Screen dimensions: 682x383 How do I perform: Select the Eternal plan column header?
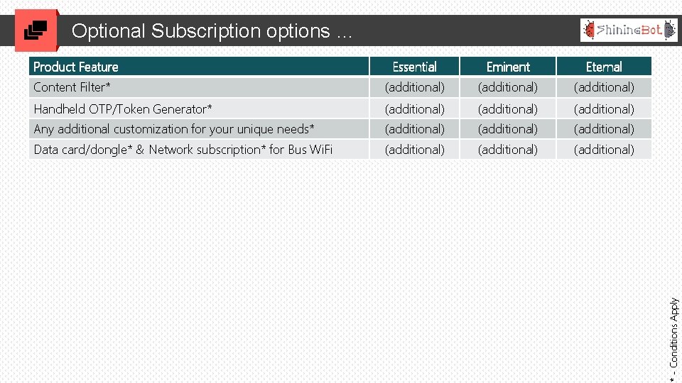coord(604,67)
